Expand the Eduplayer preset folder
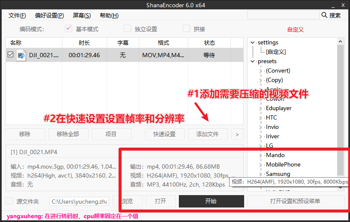350x222 pixels. (x=260, y=108)
